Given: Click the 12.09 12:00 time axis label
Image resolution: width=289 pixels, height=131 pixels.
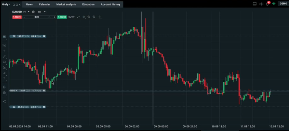Looking at the screenshot, I should [276, 126].
